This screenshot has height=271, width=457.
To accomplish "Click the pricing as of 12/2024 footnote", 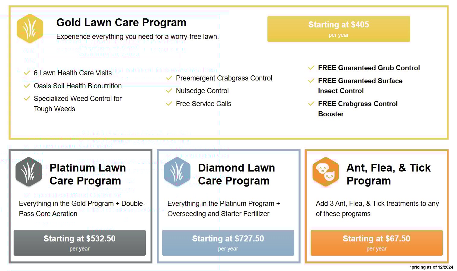I will tap(431, 267).
